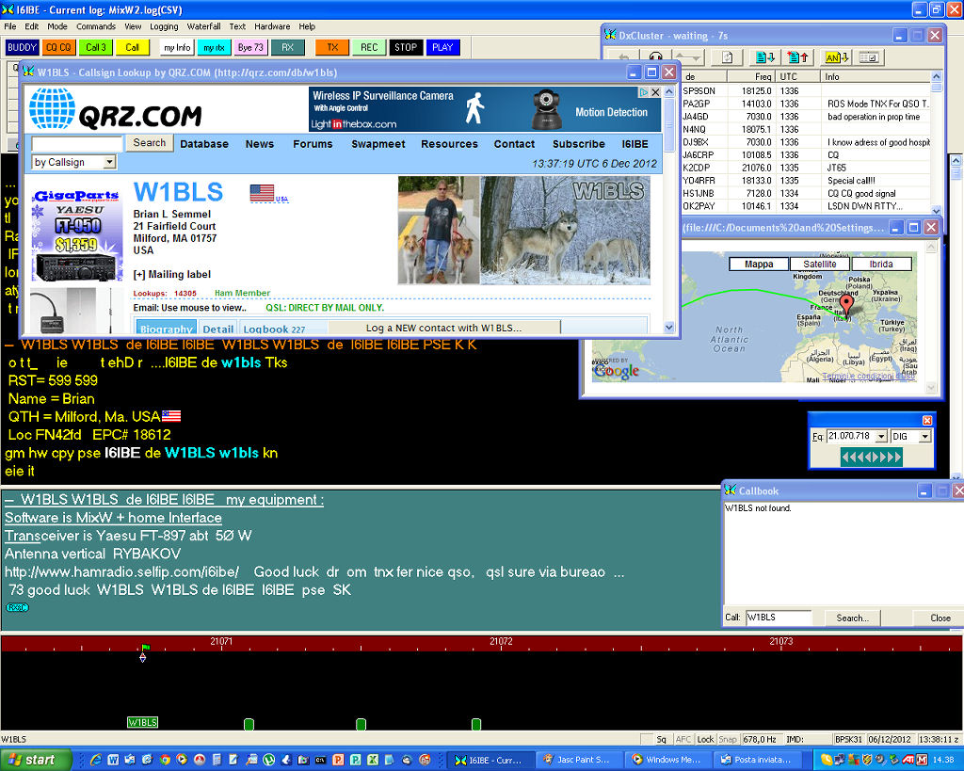The image size is (964, 771).
Task: Click the refresh page icon in DxCluster
Action: pos(727,57)
